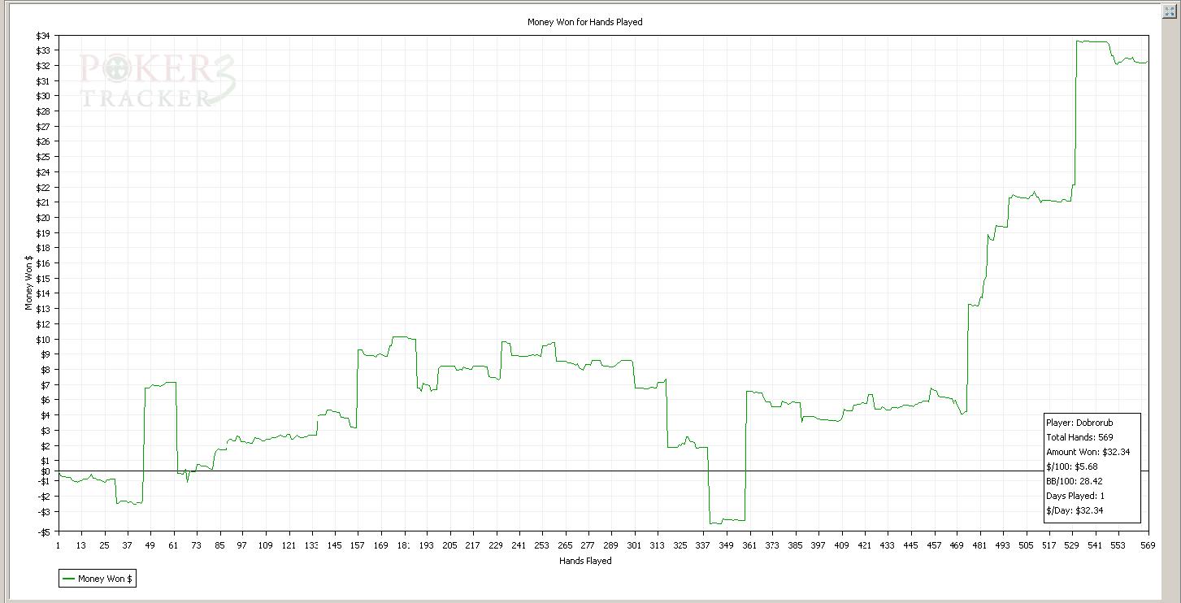Click the 301 tick on the x-axis
The width and height of the screenshot is (1181, 603).
point(634,545)
